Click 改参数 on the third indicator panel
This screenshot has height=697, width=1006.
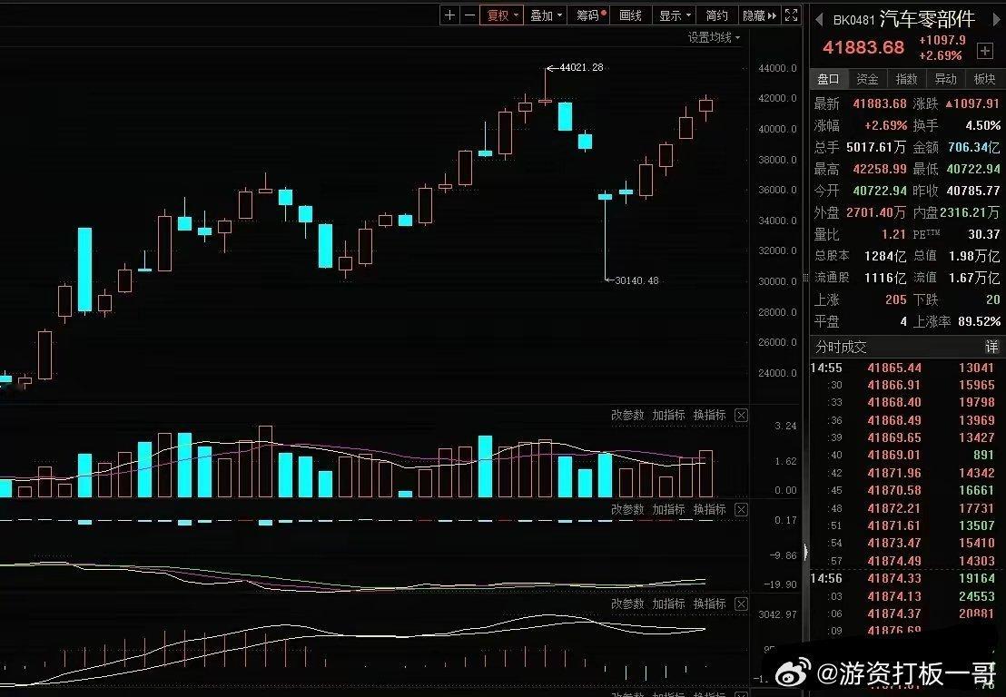[x=626, y=604]
